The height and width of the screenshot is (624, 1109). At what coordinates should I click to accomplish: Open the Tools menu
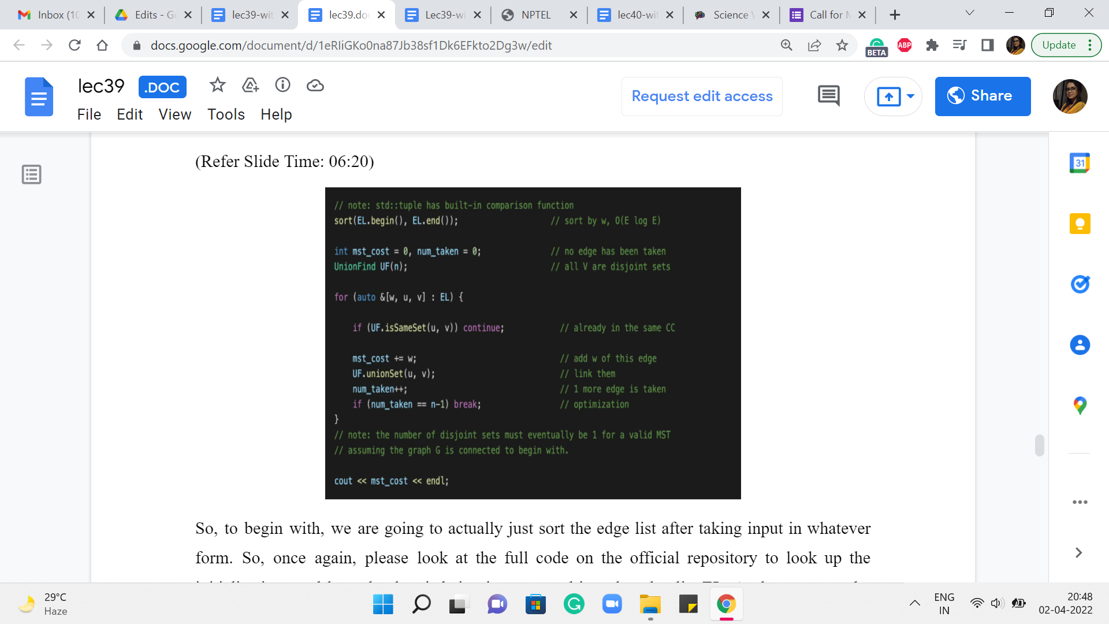point(226,114)
